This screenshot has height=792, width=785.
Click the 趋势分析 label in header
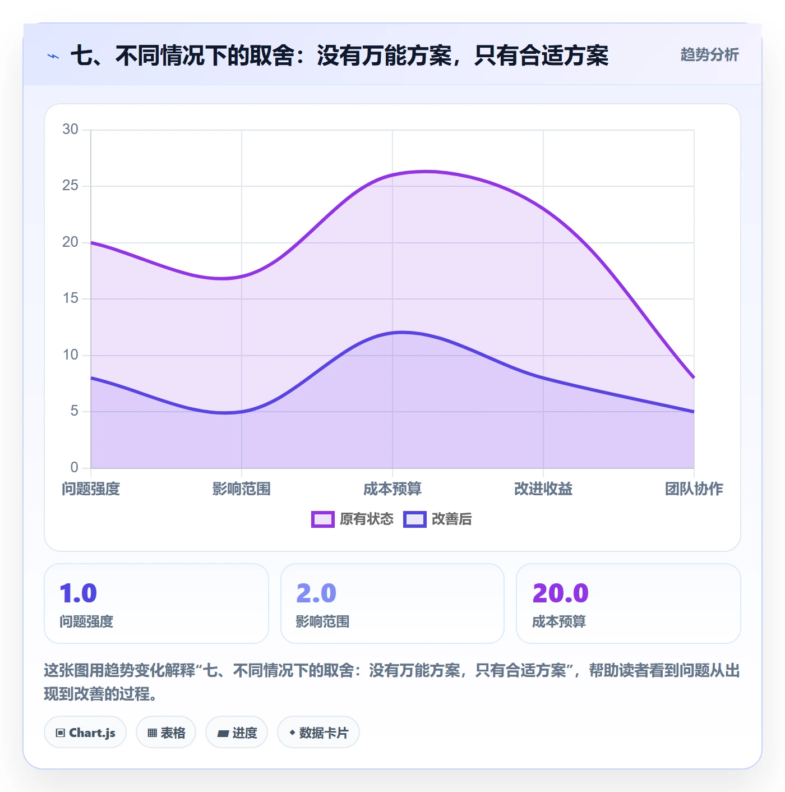(709, 55)
